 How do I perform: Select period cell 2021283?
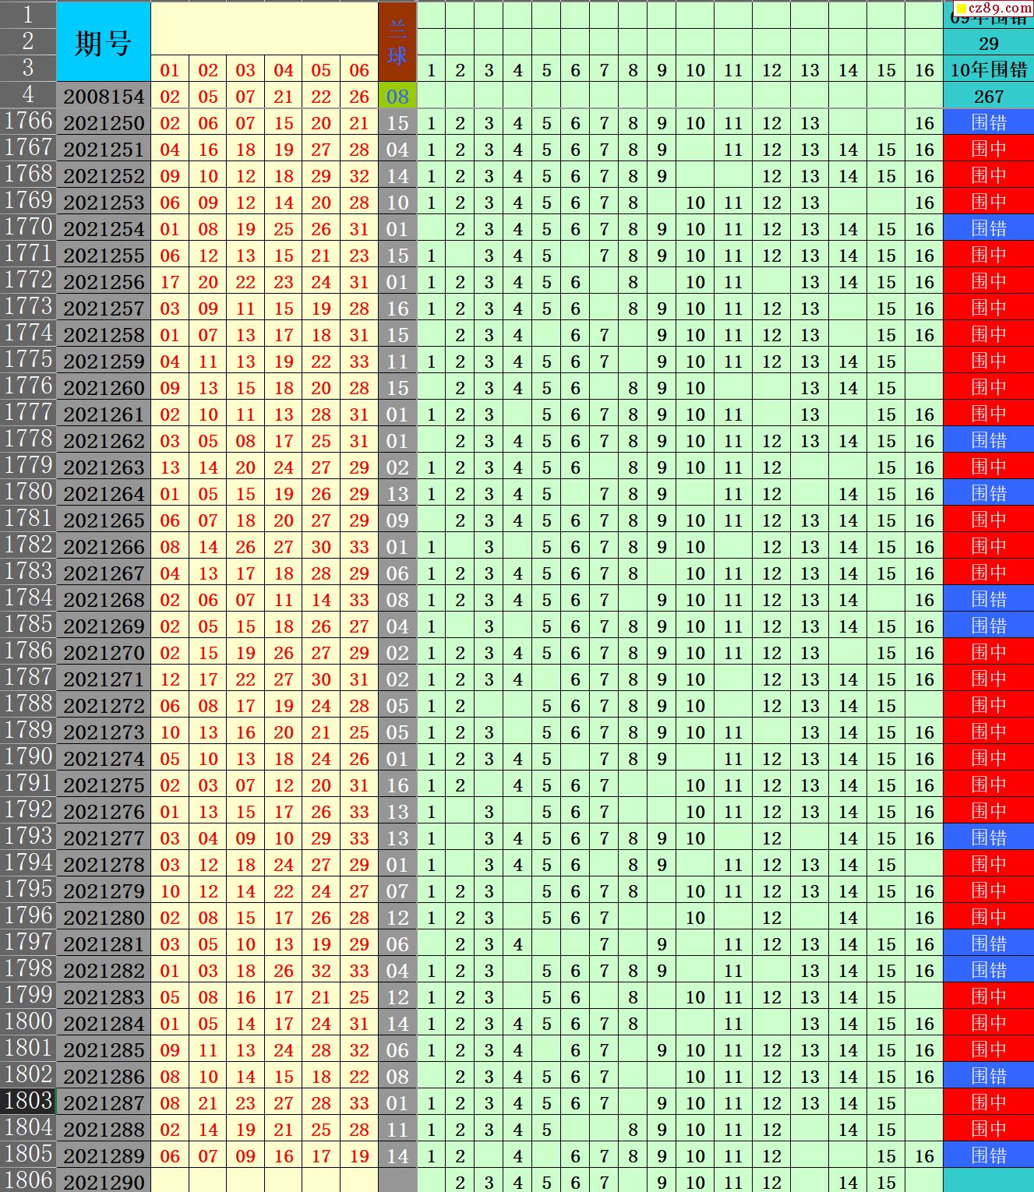(x=104, y=996)
